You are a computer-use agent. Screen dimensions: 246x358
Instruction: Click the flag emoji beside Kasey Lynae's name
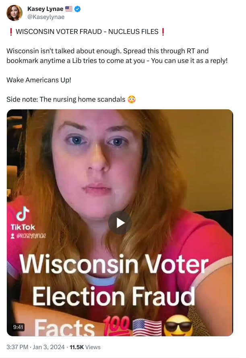pos(69,9)
